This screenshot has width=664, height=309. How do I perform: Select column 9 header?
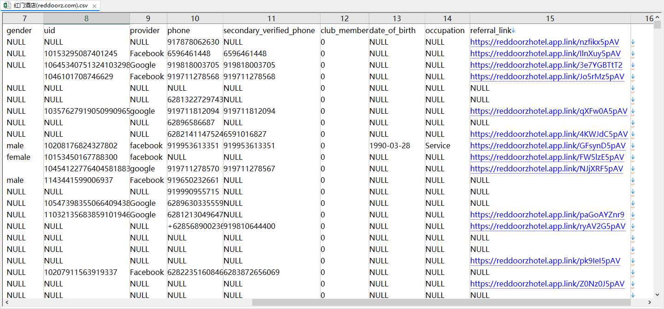148,18
